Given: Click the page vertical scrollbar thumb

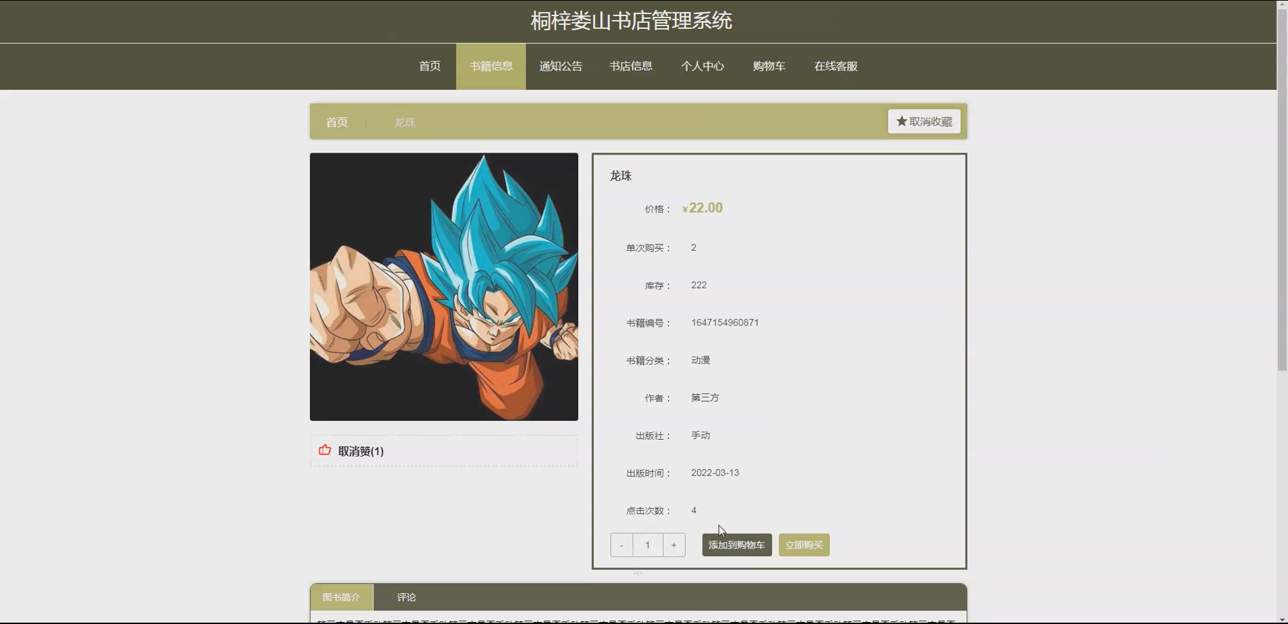Looking at the screenshot, I should pyautogui.click(x=1282, y=190).
